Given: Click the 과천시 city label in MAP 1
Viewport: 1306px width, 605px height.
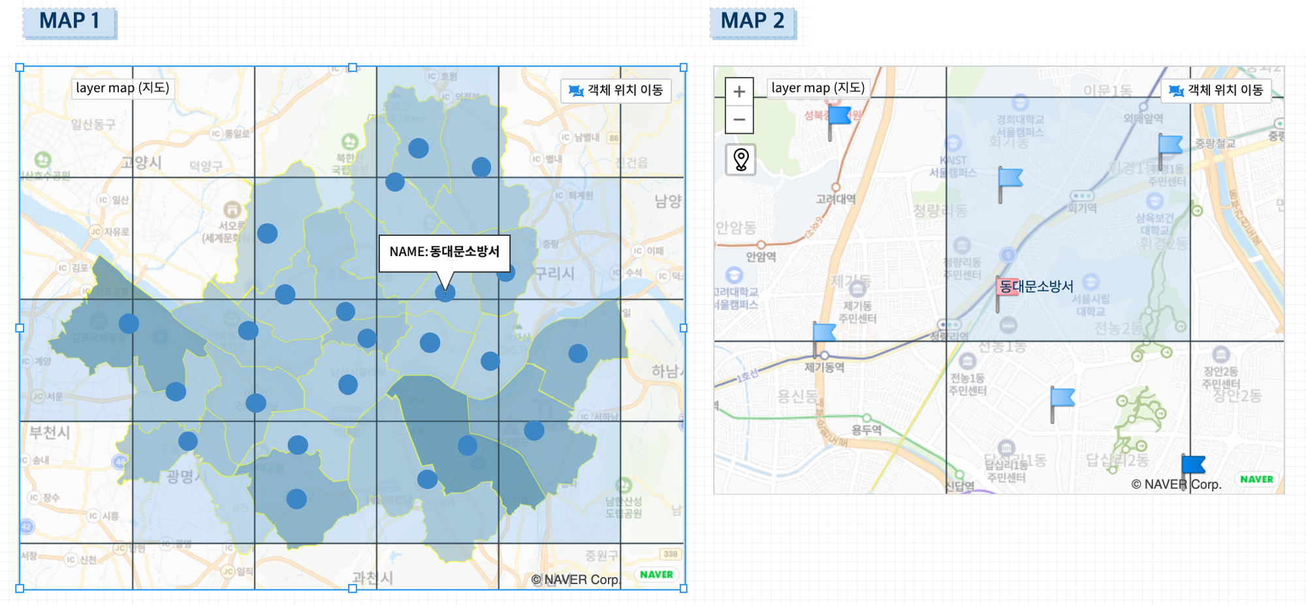Looking at the screenshot, I should pyautogui.click(x=372, y=578).
